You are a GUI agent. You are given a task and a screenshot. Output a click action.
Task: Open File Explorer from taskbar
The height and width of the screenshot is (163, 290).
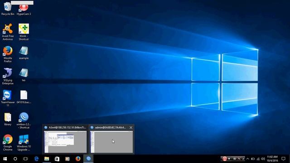coord(47,159)
